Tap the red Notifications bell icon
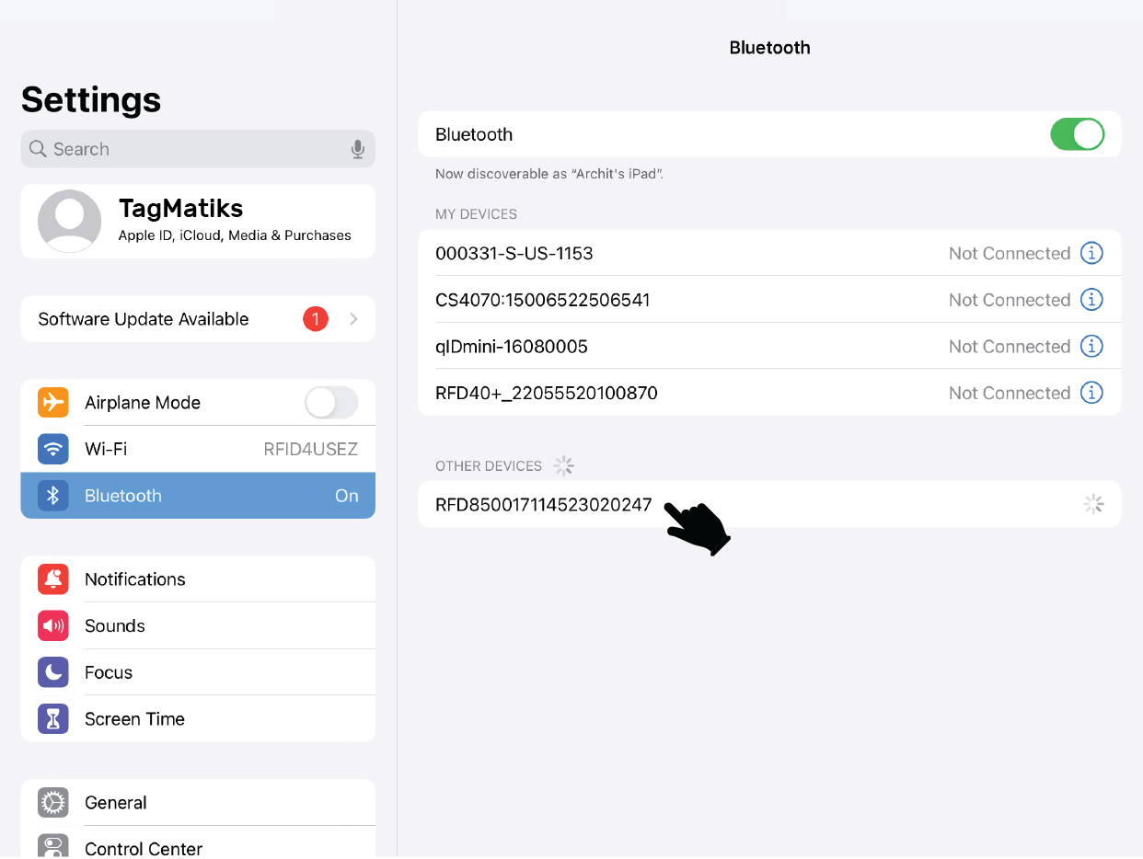This screenshot has height=859, width=1143. click(x=53, y=579)
